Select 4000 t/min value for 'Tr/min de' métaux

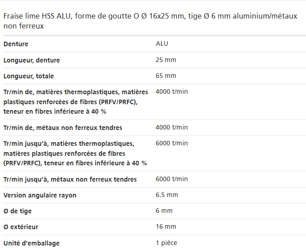tap(172, 127)
